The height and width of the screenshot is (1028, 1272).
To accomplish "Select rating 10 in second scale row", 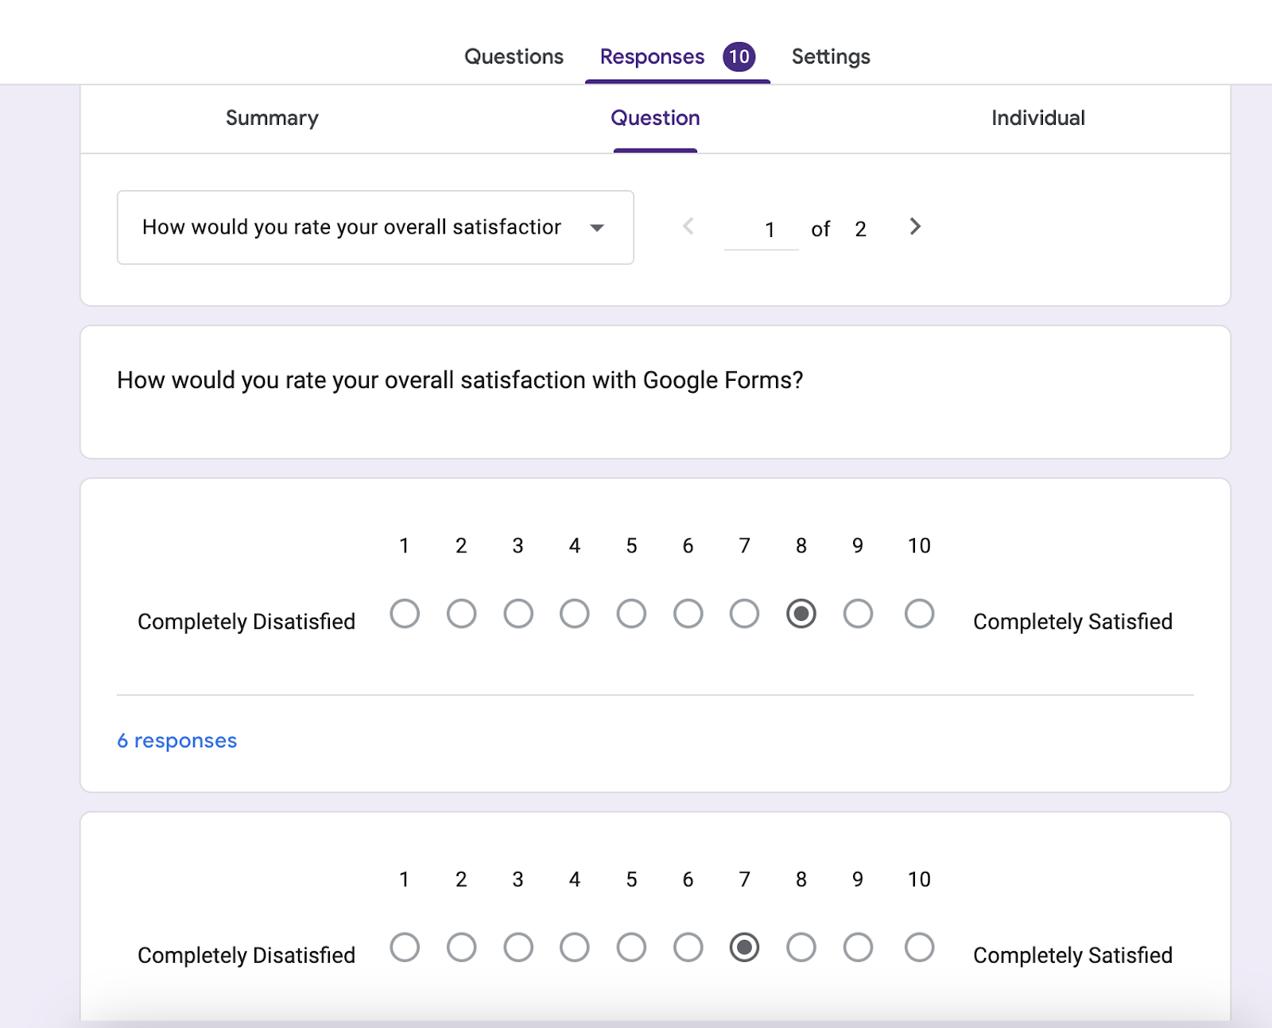I will 919,948.
